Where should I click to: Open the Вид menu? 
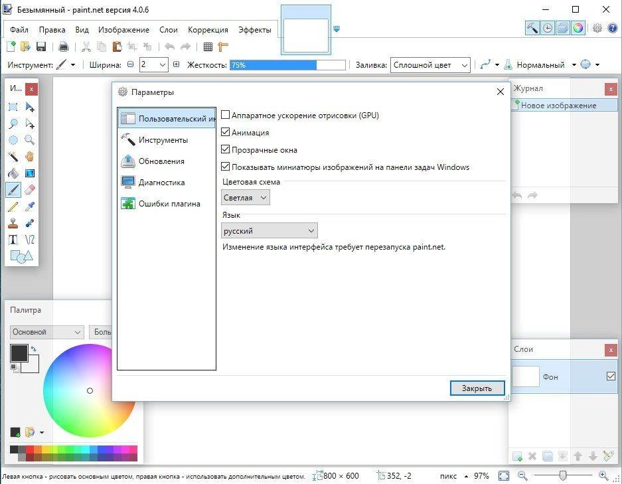82,30
